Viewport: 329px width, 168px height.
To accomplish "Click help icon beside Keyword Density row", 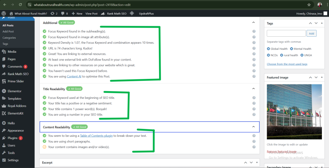I will pos(254,43).
